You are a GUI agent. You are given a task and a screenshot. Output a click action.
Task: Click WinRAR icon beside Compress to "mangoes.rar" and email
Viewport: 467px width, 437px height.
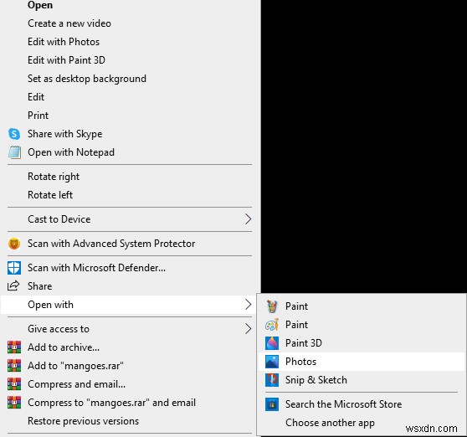click(x=14, y=403)
